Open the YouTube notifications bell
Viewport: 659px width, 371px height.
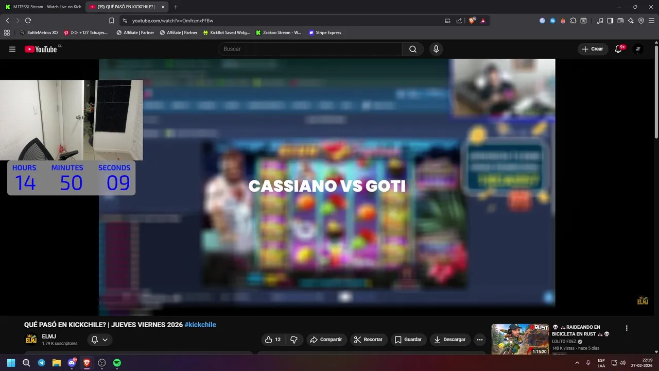point(618,49)
